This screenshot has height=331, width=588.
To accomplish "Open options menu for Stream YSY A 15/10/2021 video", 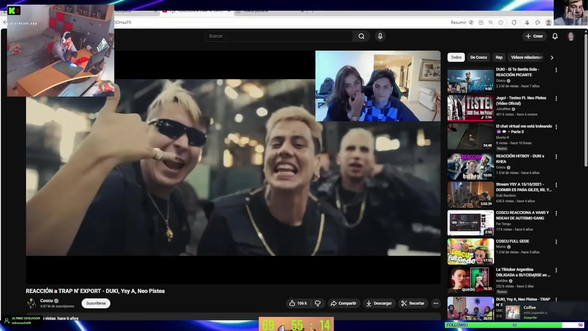I will tap(556, 185).
